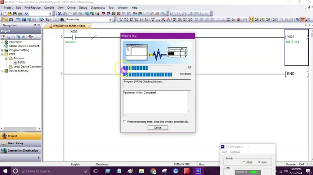Open Chrome from the taskbar
This screenshot has width=313, height=175.
coord(153,171)
